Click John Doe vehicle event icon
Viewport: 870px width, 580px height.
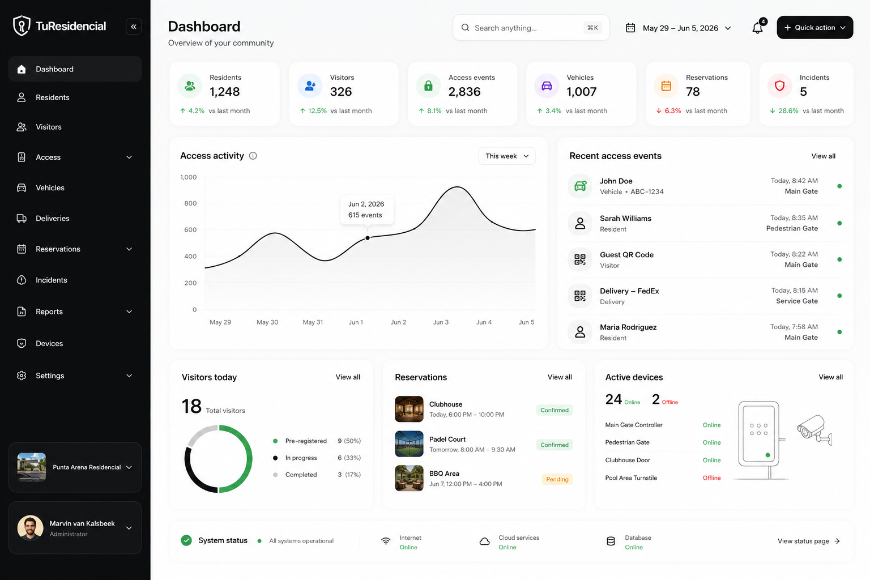(x=580, y=186)
